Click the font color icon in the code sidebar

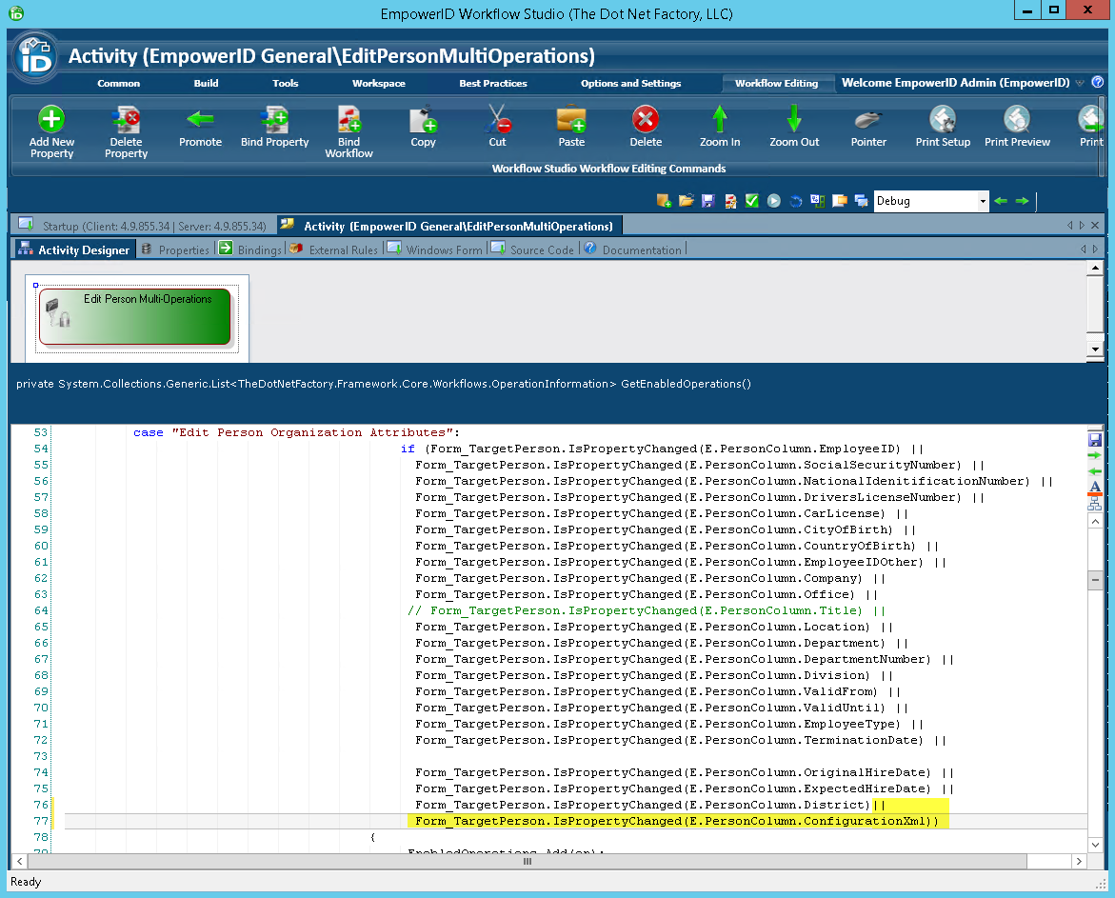pos(1094,488)
